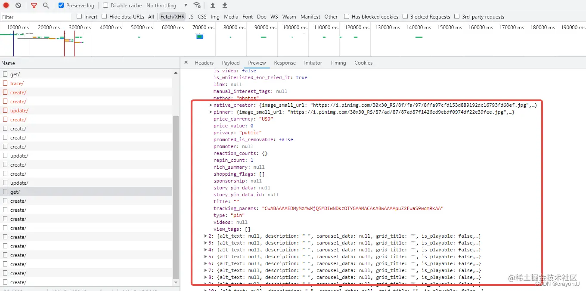
Task: Filter requests by All types
Action: click(x=151, y=17)
